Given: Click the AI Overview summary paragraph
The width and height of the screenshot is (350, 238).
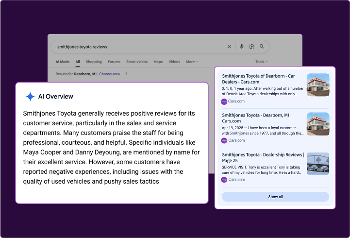Looking at the screenshot, I should point(111,147).
